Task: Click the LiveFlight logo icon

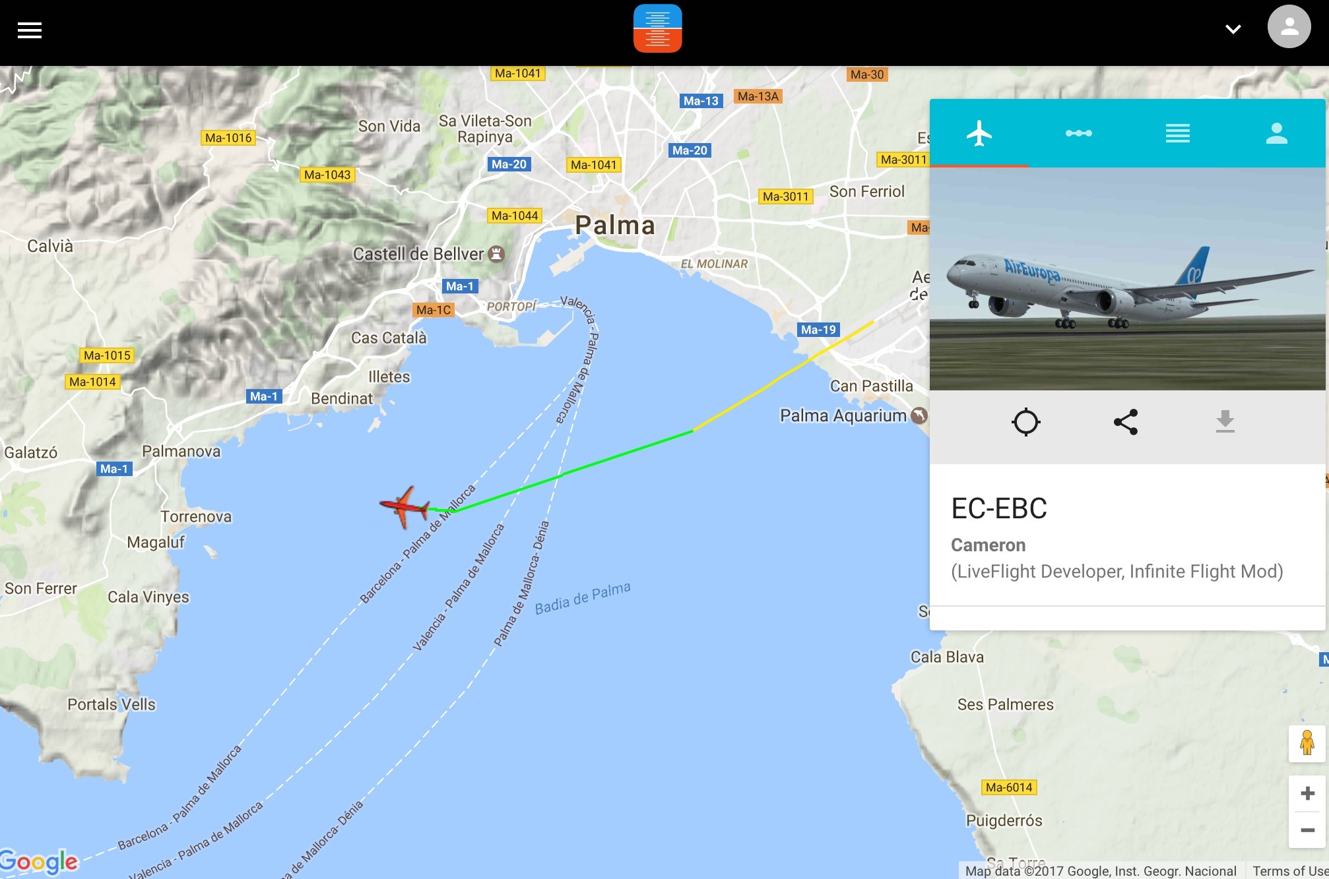Action: click(x=657, y=28)
